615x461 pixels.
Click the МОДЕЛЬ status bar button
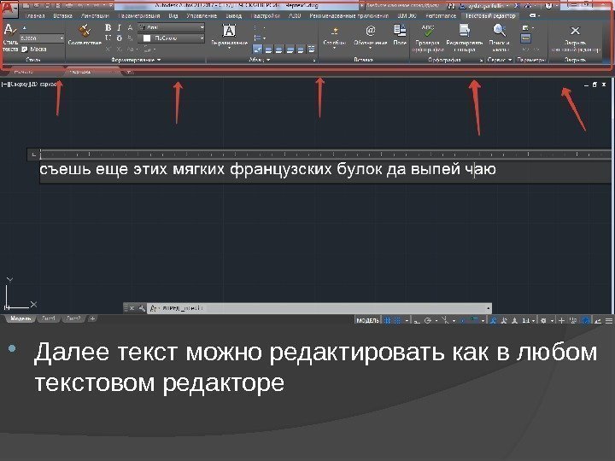[368, 320]
